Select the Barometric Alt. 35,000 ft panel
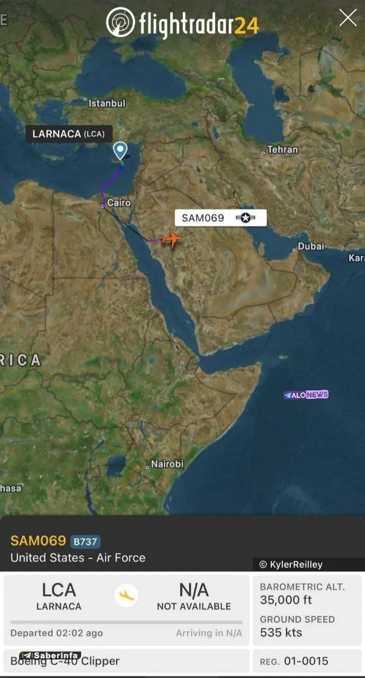Screen dimensions: 365x678 click(307, 594)
